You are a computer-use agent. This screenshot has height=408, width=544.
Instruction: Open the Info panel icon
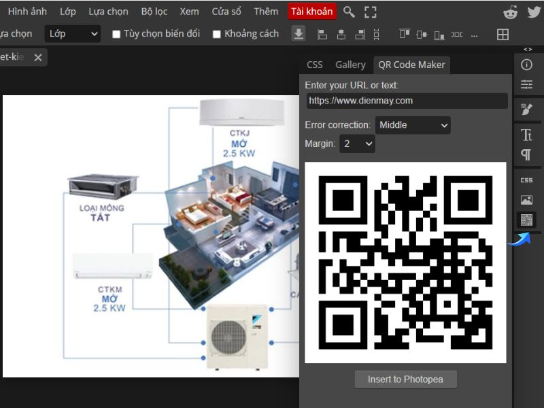(526, 65)
